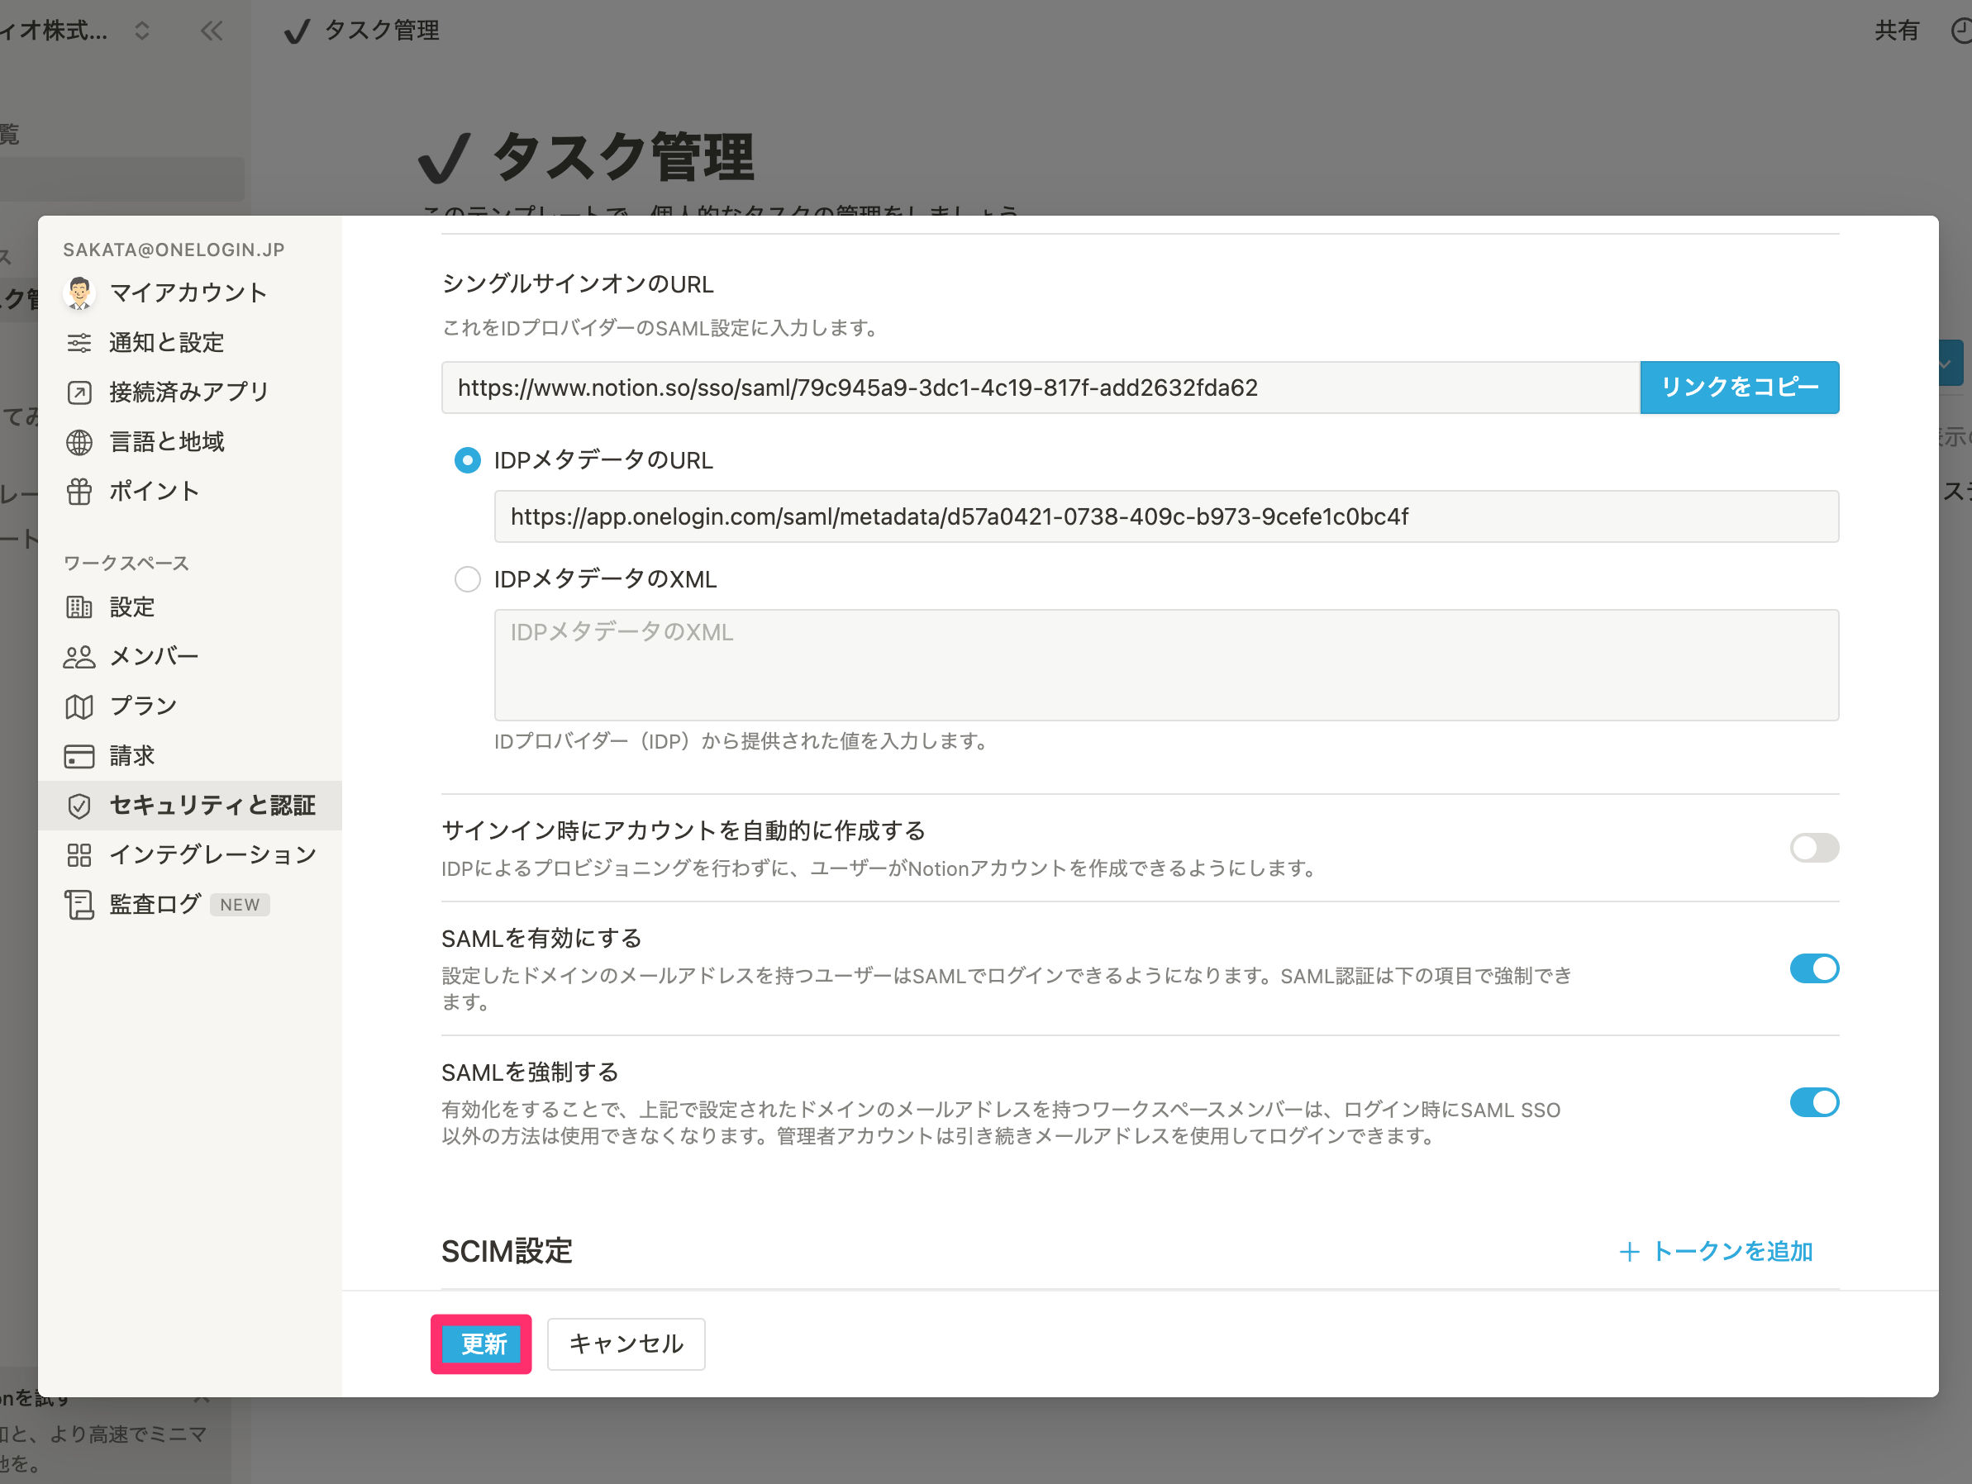
Task: Click the checkmark icon in the page breadcrumb
Action: coord(296,31)
